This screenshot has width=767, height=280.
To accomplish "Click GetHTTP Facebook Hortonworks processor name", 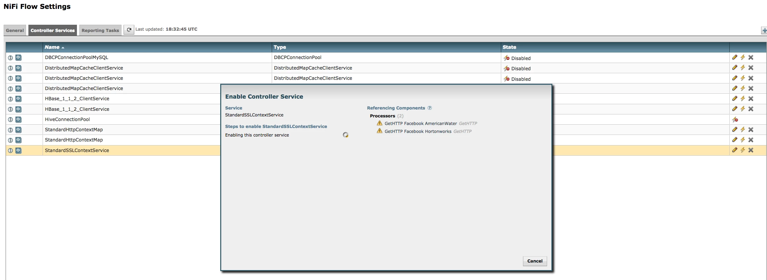I will pos(418,131).
